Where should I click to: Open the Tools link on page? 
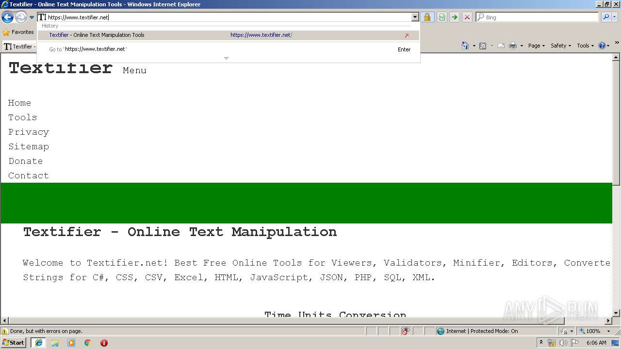click(22, 117)
